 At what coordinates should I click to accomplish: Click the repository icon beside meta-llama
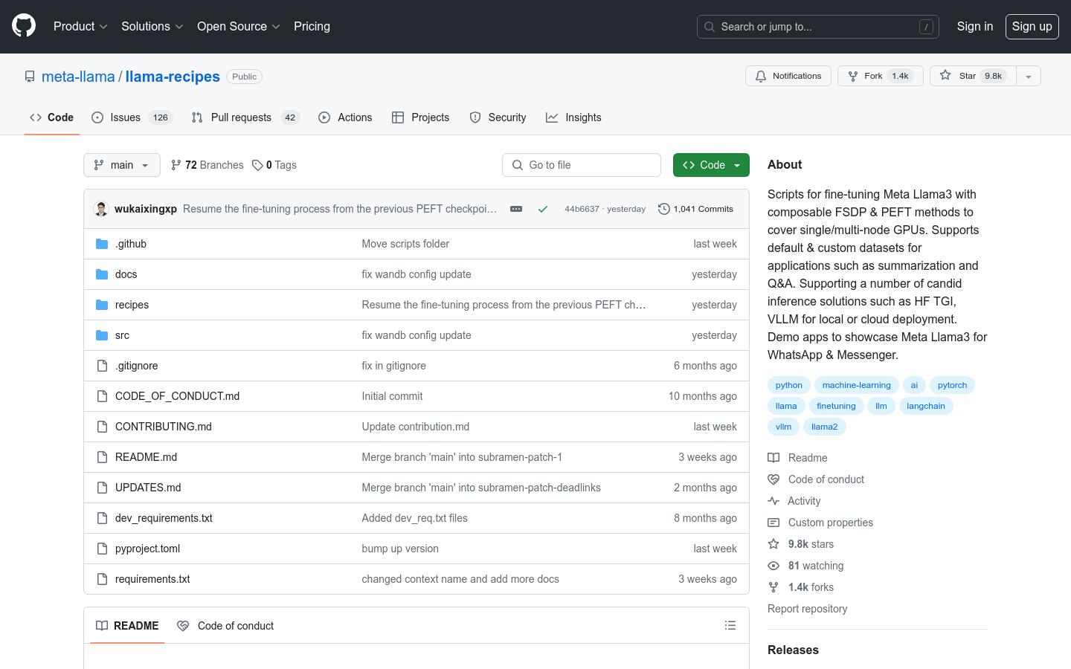pos(30,77)
